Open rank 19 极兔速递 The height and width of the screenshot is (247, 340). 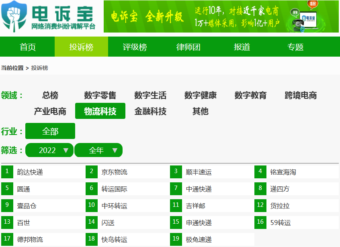point(212,239)
